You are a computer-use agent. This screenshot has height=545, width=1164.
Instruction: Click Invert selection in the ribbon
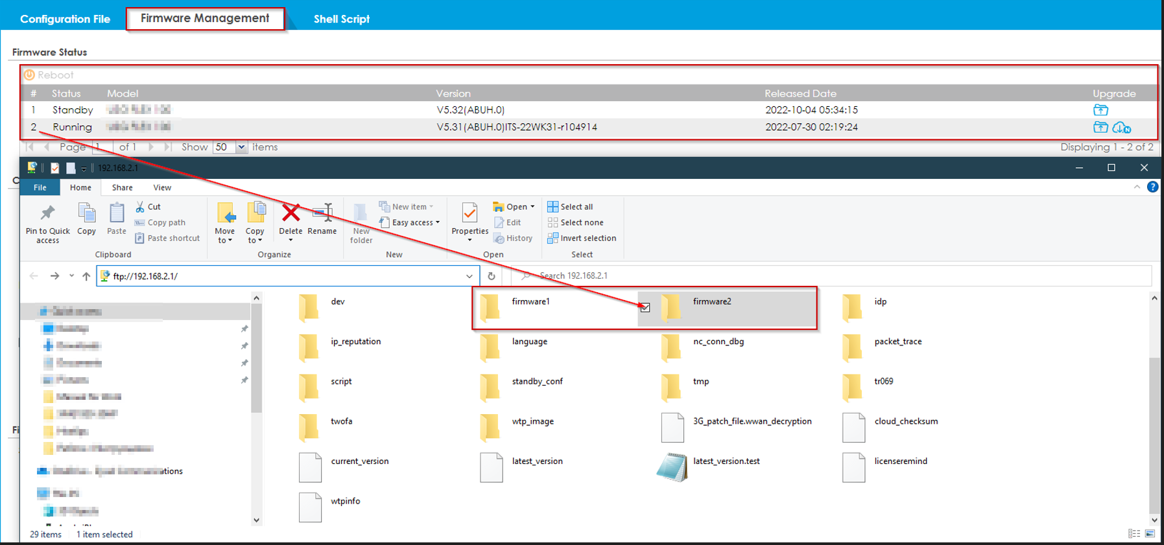581,238
